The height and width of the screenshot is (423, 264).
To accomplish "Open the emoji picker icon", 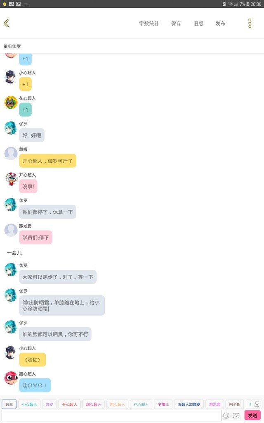I will tap(226, 416).
